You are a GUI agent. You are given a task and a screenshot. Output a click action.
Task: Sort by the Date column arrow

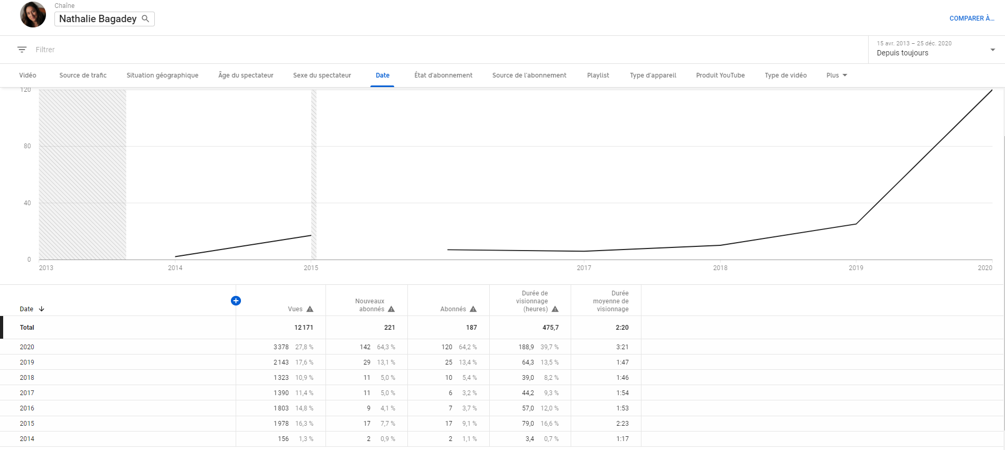click(42, 309)
